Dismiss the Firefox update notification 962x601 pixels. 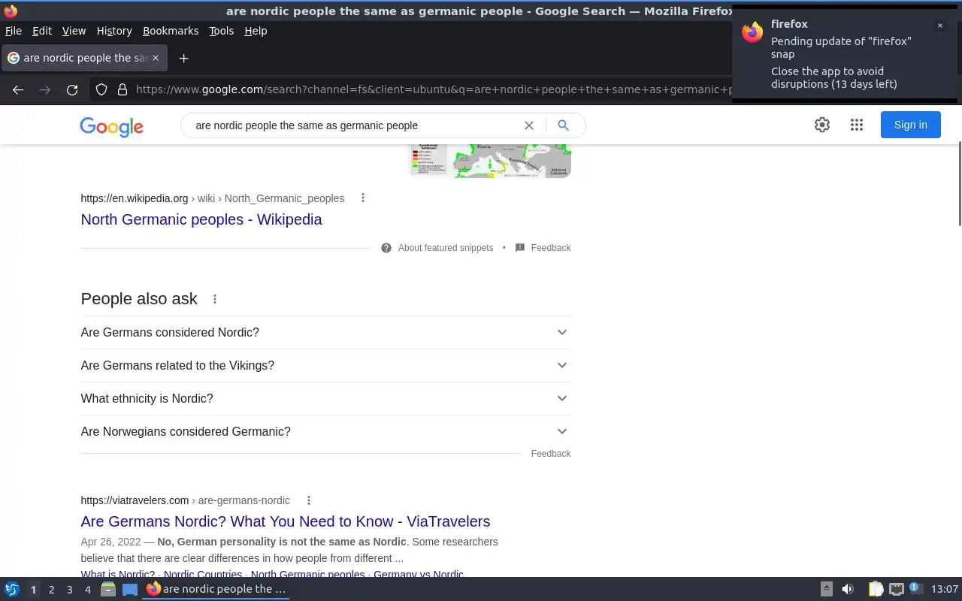(939, 26)
